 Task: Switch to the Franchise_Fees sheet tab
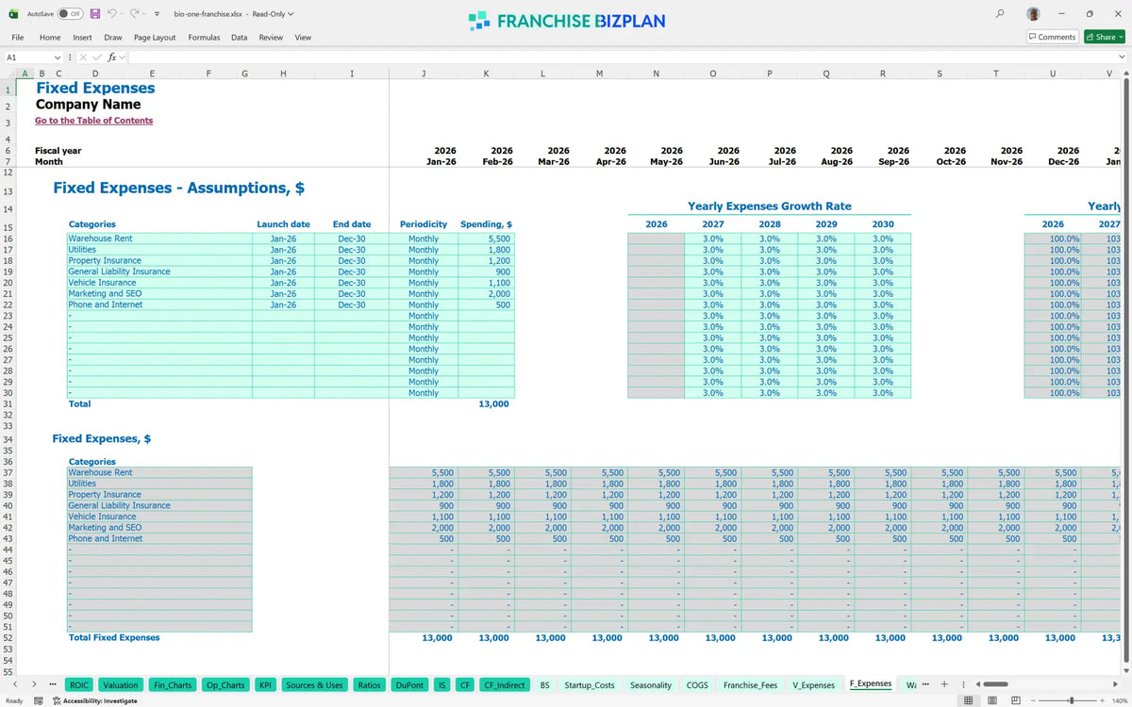click(x=751, y=685)
